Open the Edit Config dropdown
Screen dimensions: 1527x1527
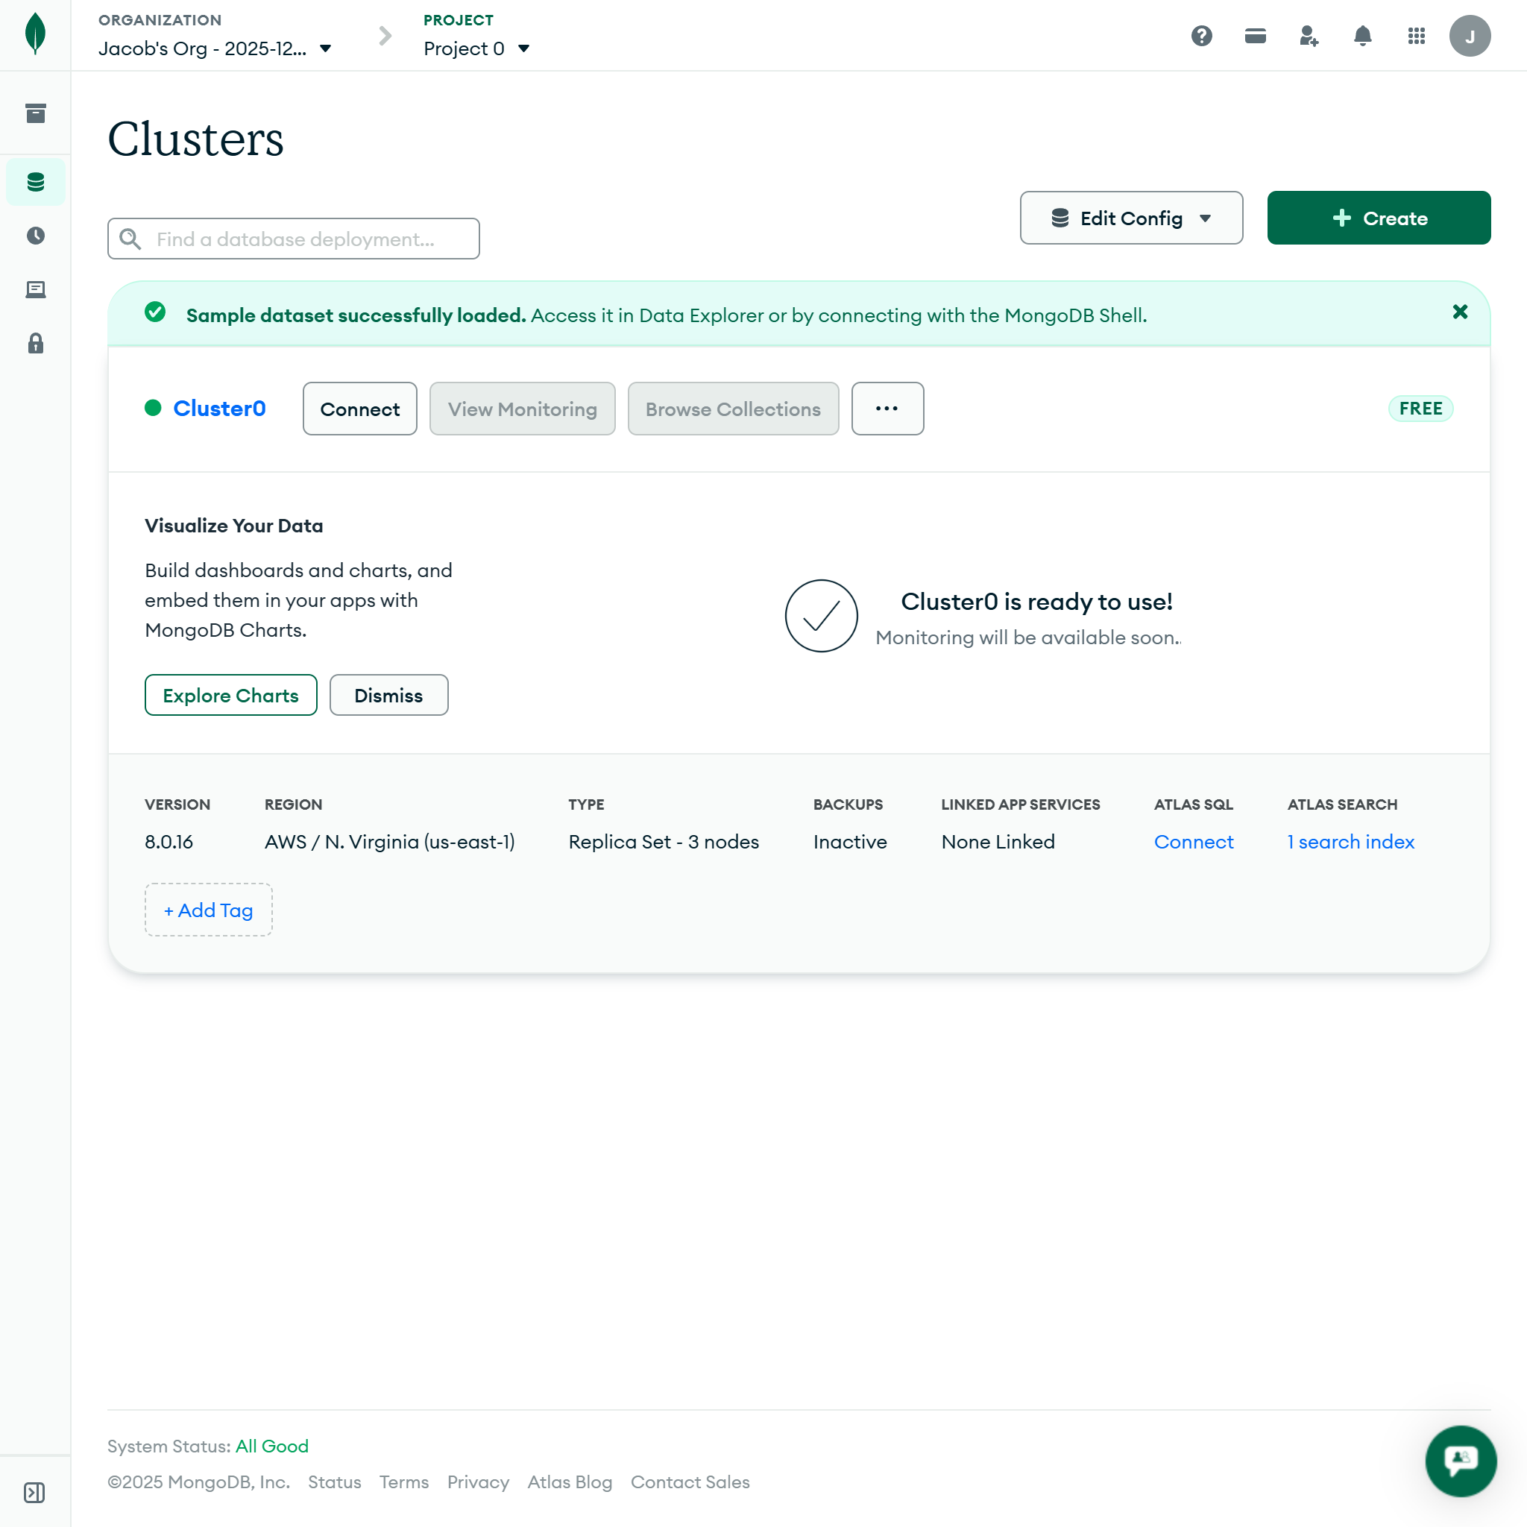pyautogui.click(x=1131, y=218)
